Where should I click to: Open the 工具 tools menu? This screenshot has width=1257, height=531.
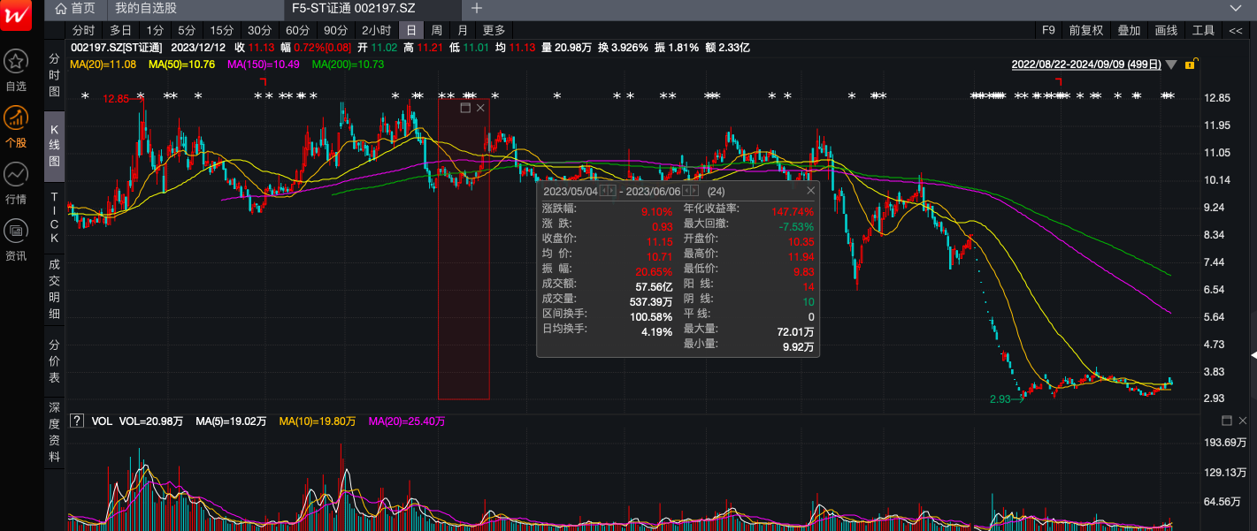1203,30
